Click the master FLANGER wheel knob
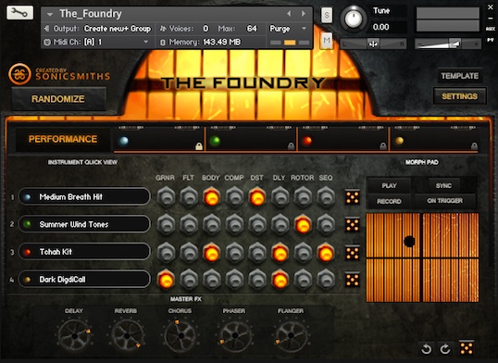Viewport: 498px width, 363px height. click(291, 335)
